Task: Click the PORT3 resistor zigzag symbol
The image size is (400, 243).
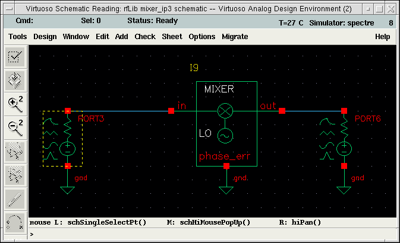Action: pos(67,129)
